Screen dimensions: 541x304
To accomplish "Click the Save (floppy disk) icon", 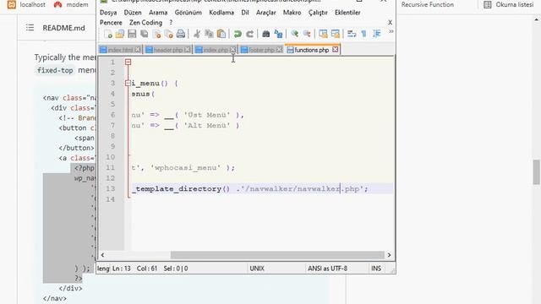I will coord(132,34).
